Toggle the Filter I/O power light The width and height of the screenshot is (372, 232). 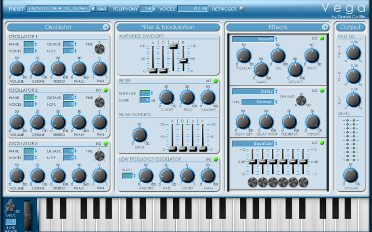[x=216, y=81]
